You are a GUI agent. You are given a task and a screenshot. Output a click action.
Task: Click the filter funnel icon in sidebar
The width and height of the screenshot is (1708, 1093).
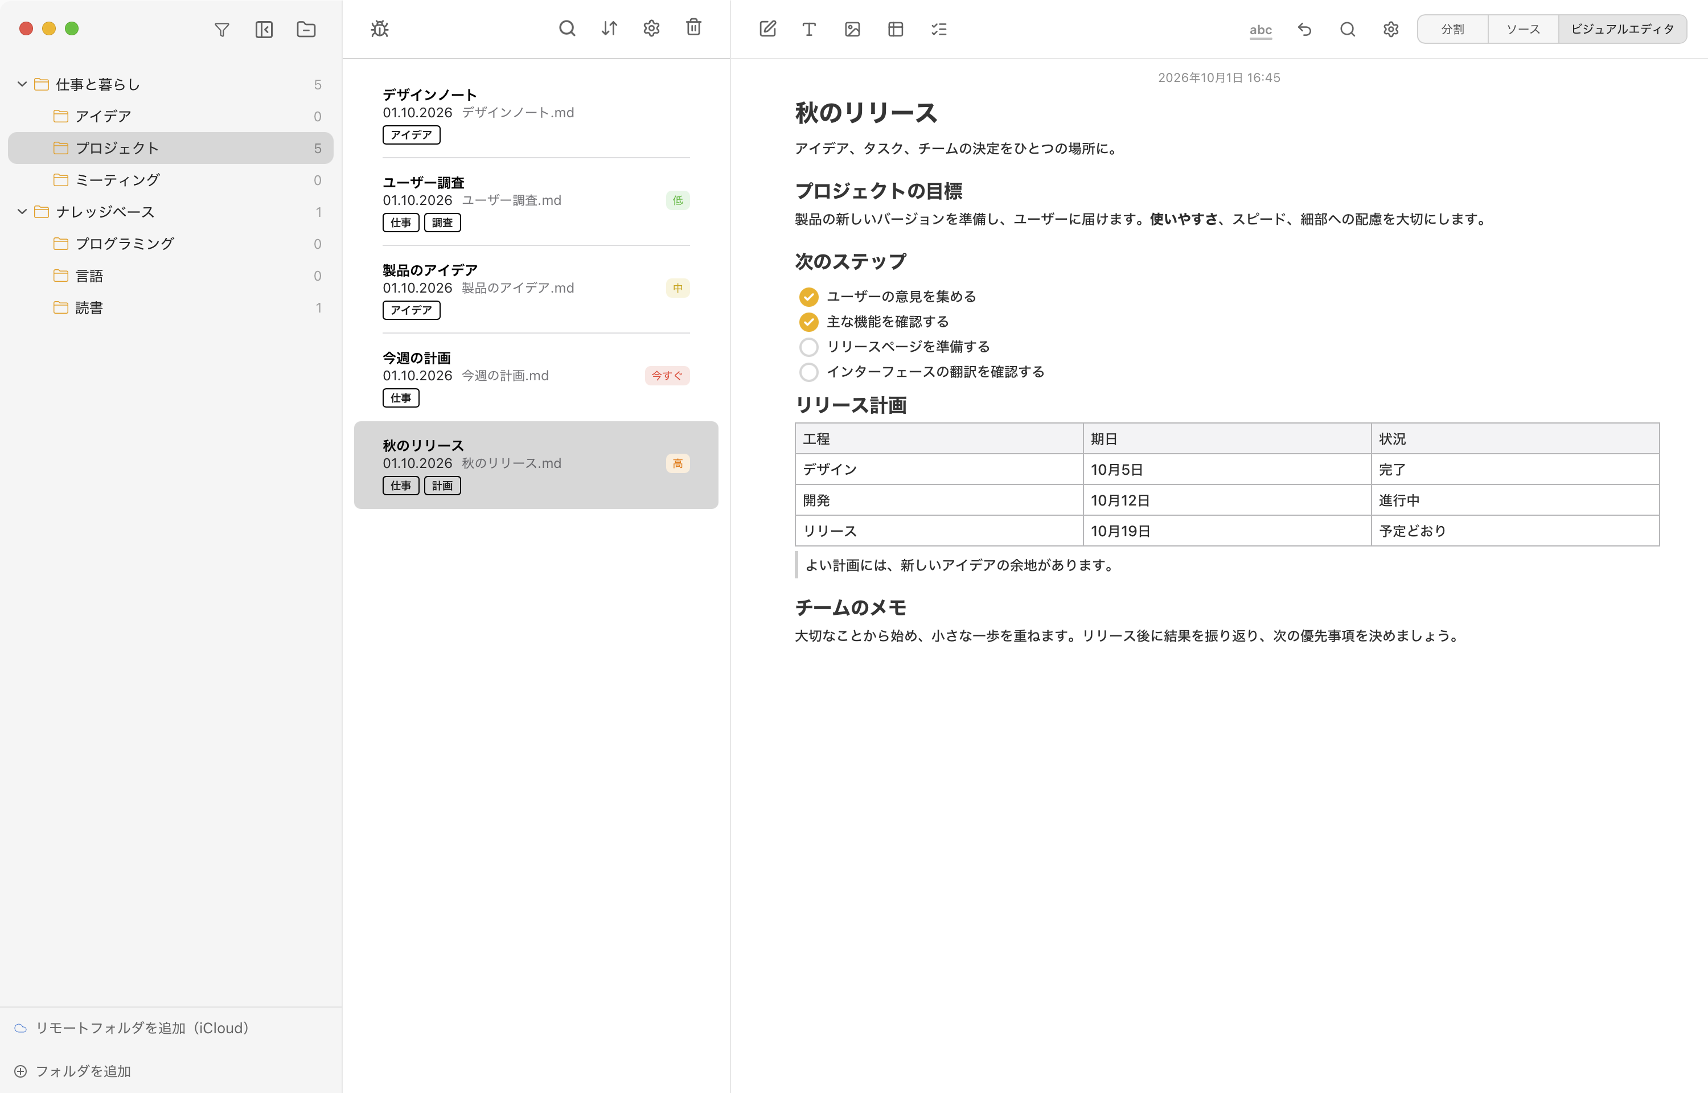221,29
